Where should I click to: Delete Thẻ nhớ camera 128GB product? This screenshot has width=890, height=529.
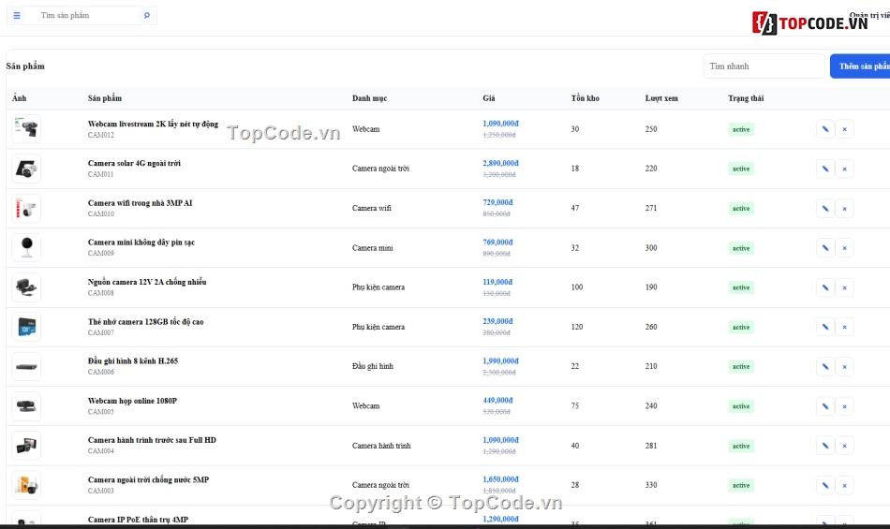(x=845, y=327)
